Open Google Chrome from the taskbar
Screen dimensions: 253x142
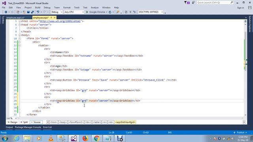point(97,138)
